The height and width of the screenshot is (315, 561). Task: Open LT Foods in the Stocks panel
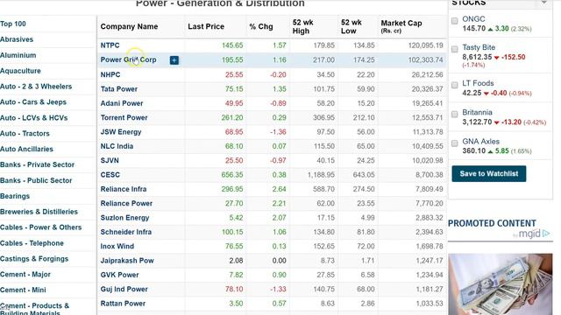(x=478, y=83)
